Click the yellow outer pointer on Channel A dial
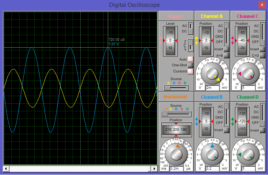Image resolution: width=268 pixels, height=175 pixels. [x=218, y=79]
